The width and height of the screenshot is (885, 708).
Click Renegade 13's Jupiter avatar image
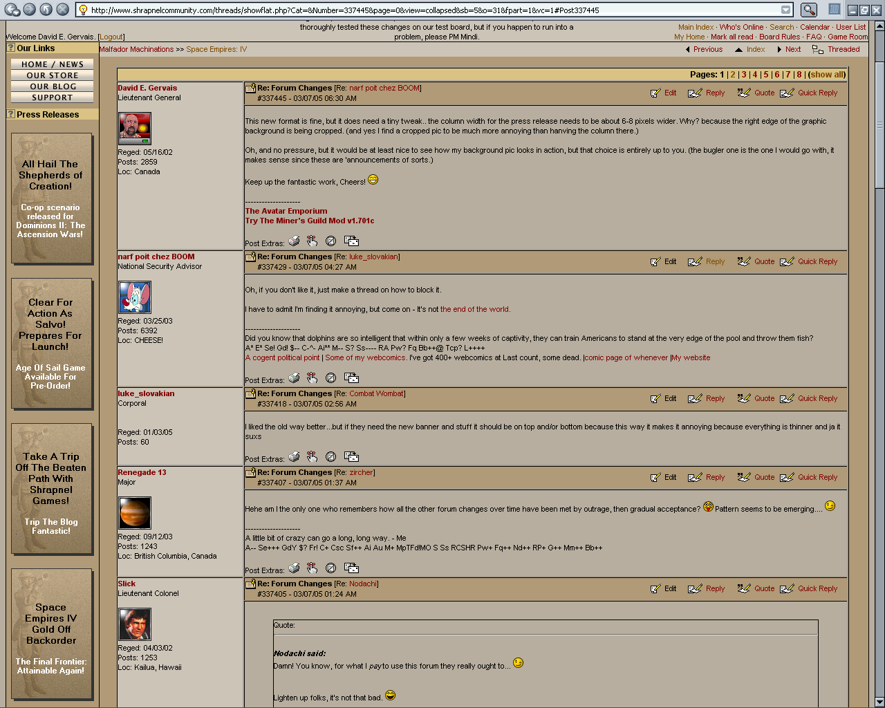[x=135, y=513]
